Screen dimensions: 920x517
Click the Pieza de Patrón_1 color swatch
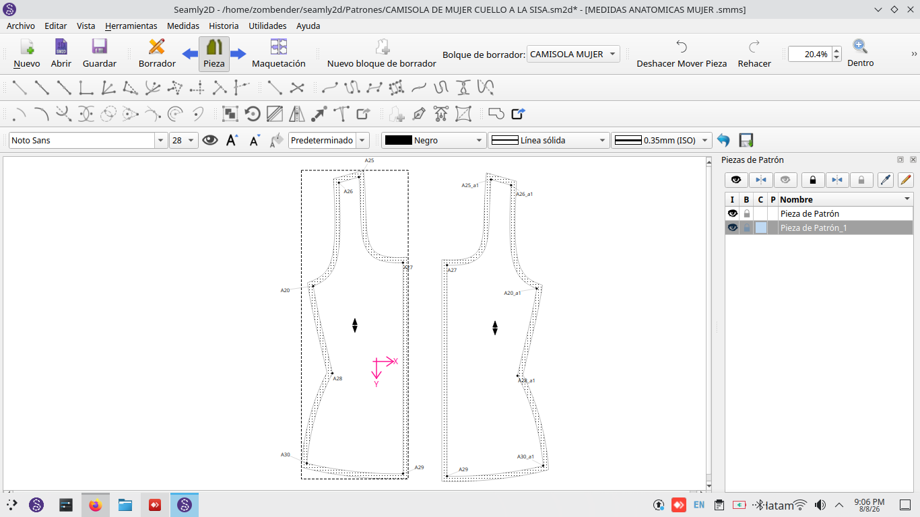(760, 228)
